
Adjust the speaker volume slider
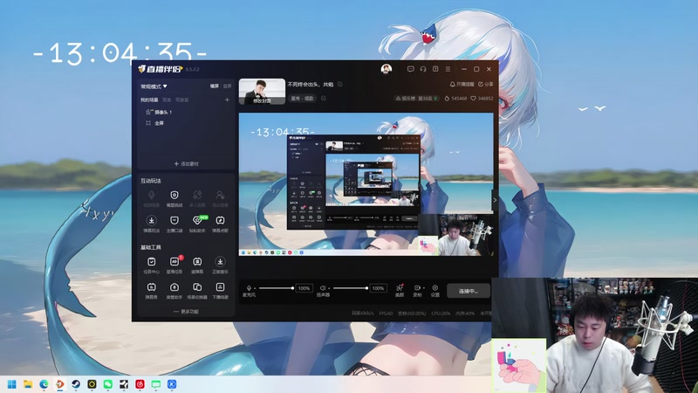point(351,288)
